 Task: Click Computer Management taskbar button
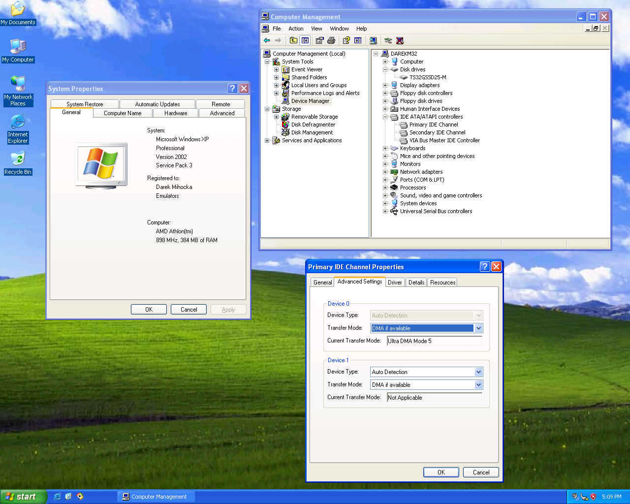(156, 497)
